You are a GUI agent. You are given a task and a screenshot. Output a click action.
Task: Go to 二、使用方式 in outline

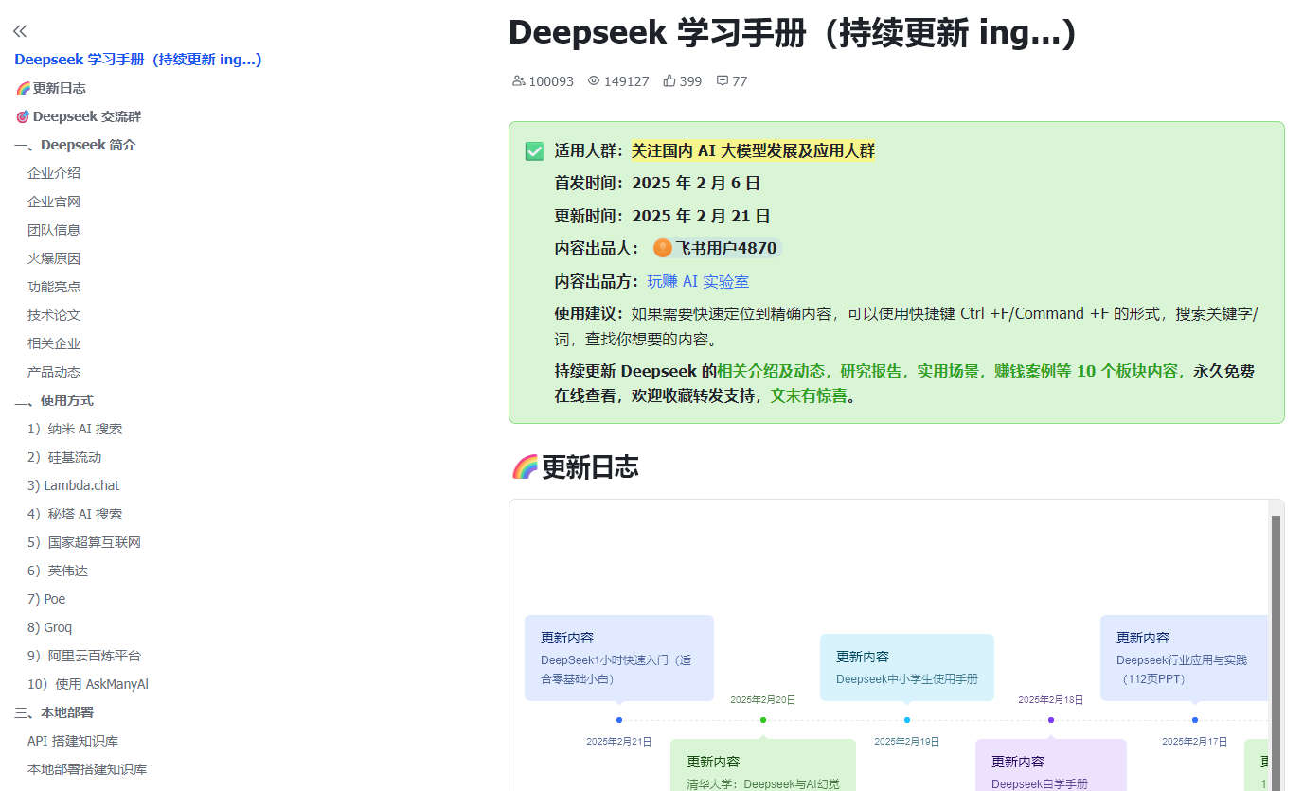tap(54, 400)
